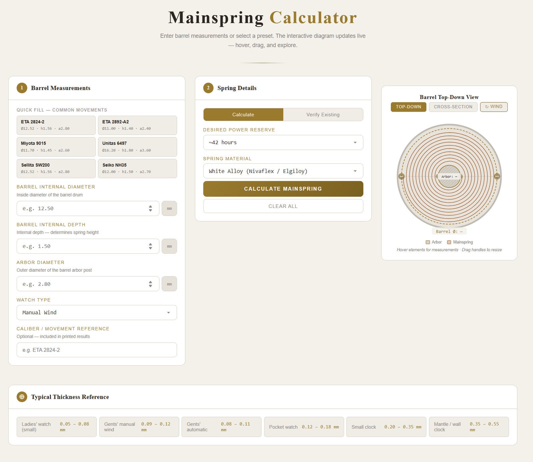Click the 'Barrel Ø: –' label

click(x=449, y=231)
